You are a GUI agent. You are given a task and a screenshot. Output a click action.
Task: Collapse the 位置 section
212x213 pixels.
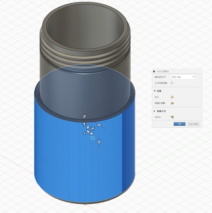[155, 91]
